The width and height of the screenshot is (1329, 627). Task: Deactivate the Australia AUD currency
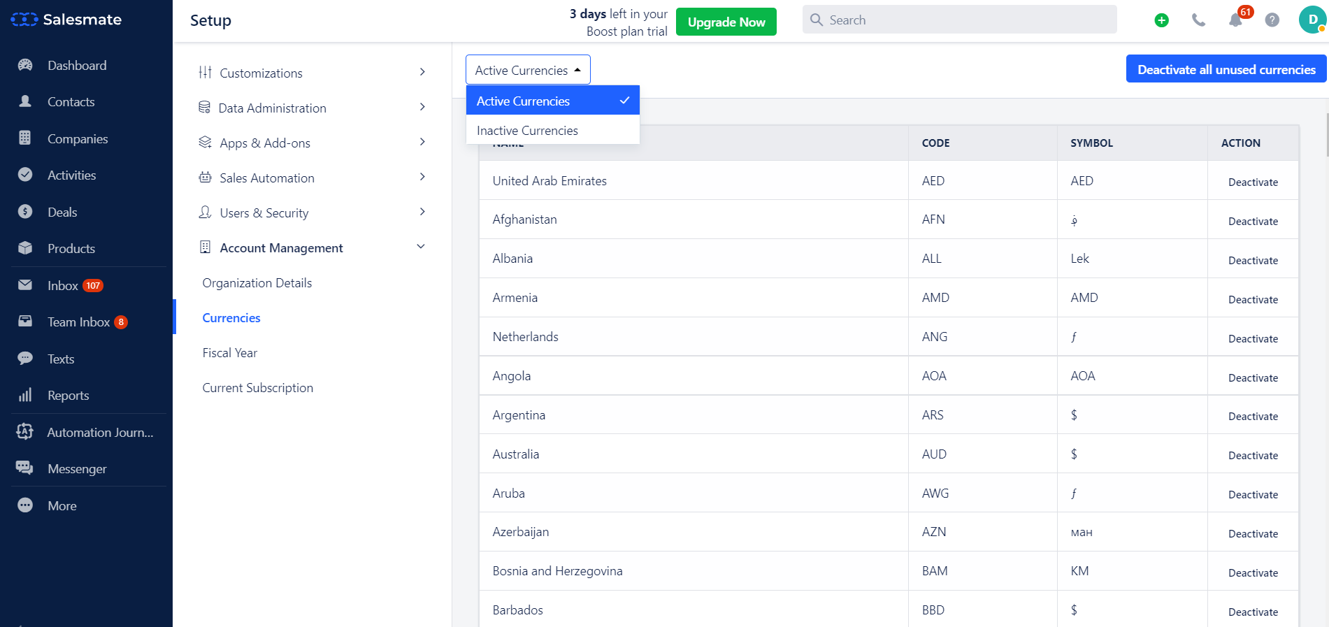point(1253,455)
